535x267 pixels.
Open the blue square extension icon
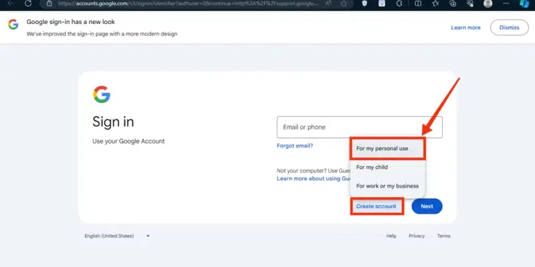[382, 3]
